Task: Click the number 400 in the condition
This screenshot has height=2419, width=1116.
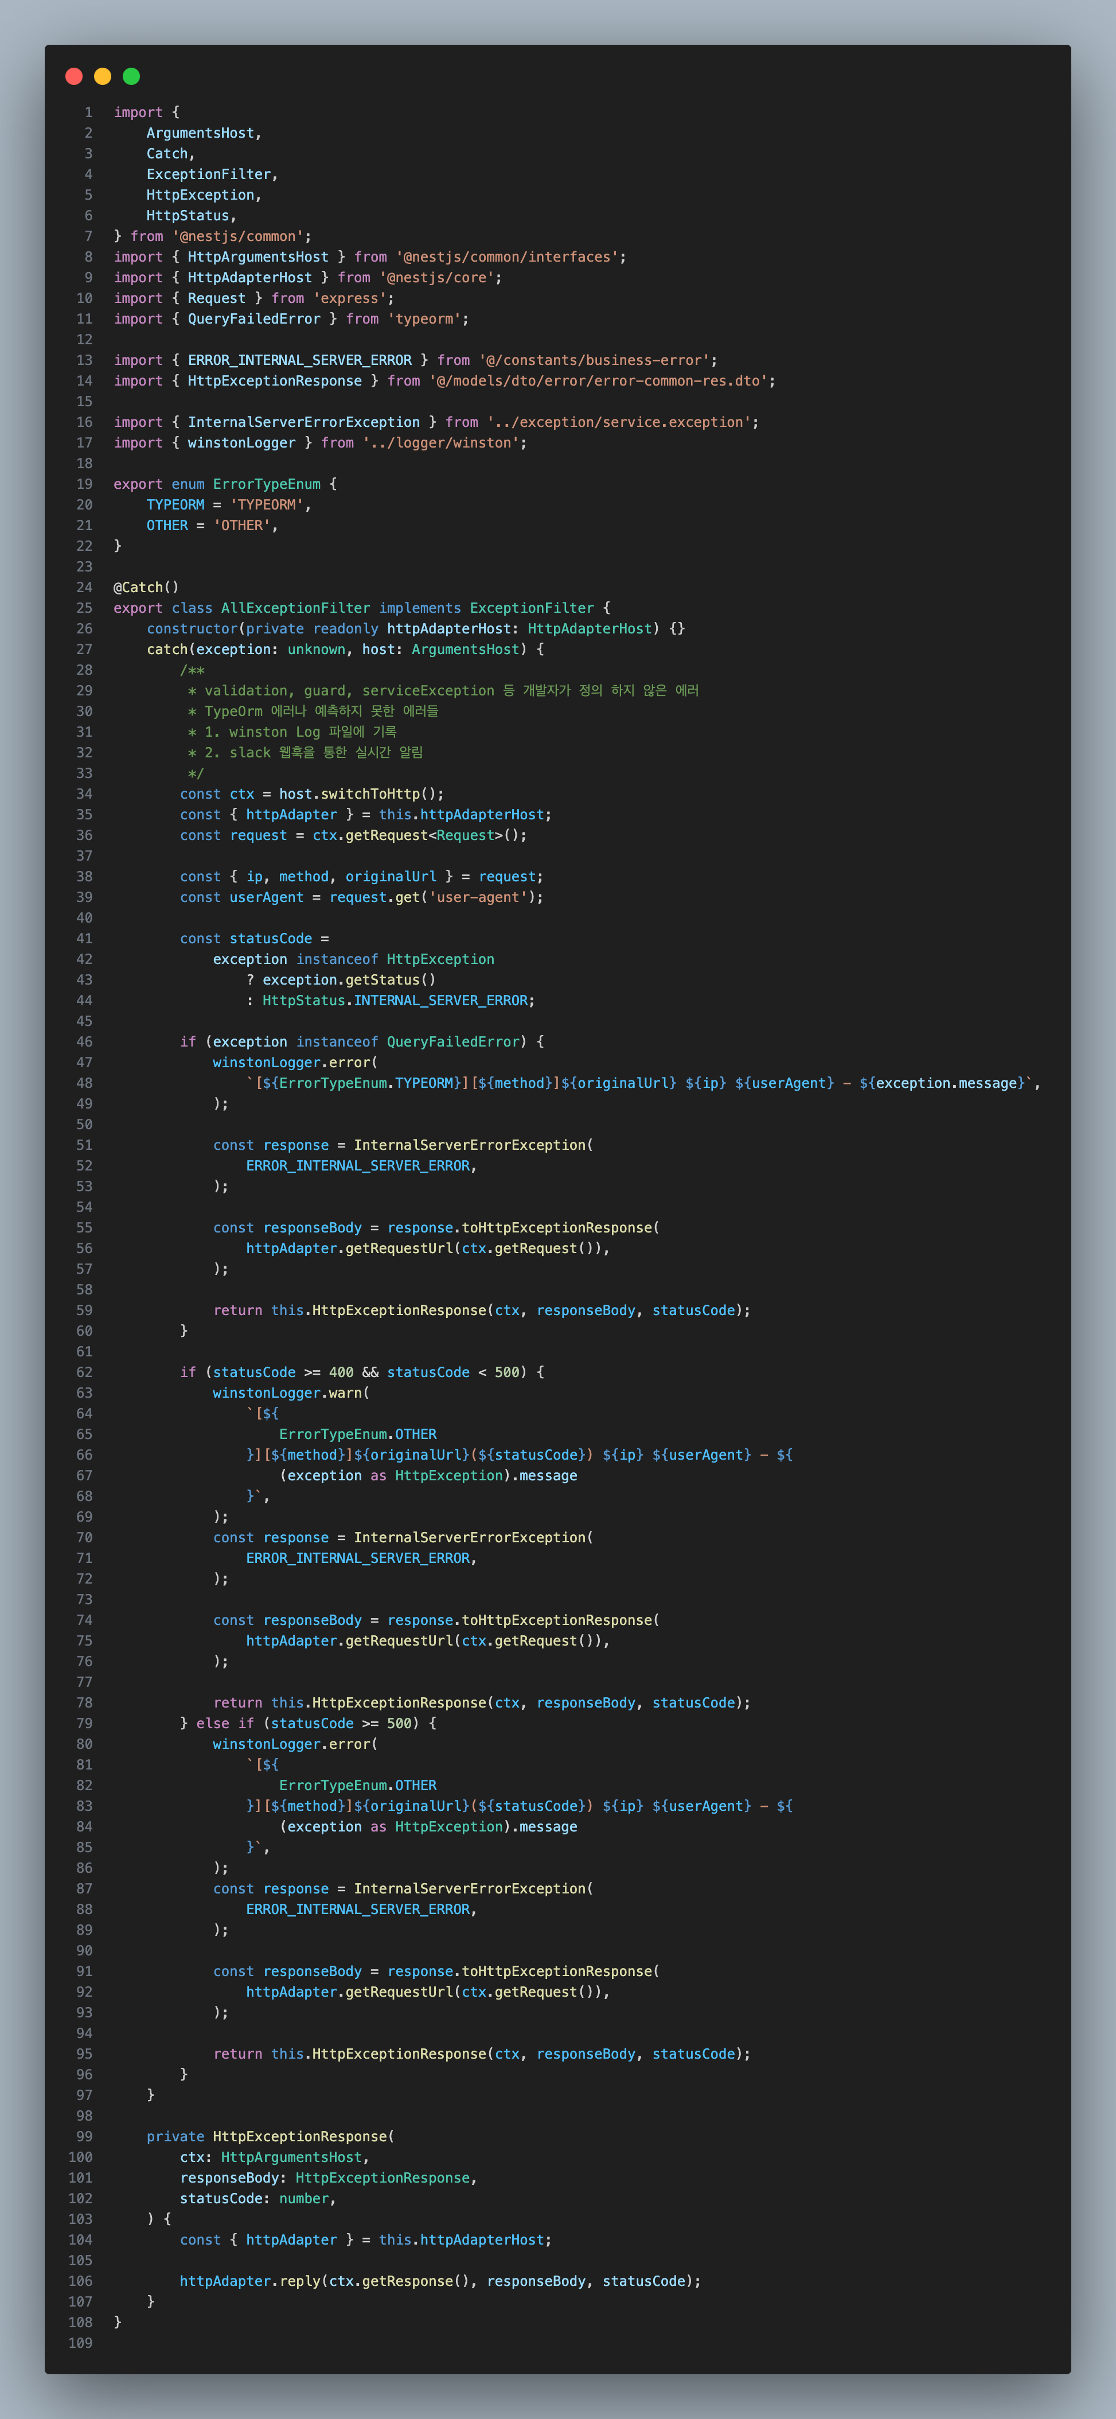Action: point(341,1372)
